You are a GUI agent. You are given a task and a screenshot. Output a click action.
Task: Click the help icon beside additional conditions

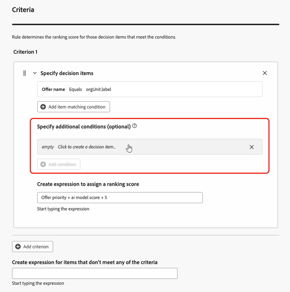click(x=135, y=126)
